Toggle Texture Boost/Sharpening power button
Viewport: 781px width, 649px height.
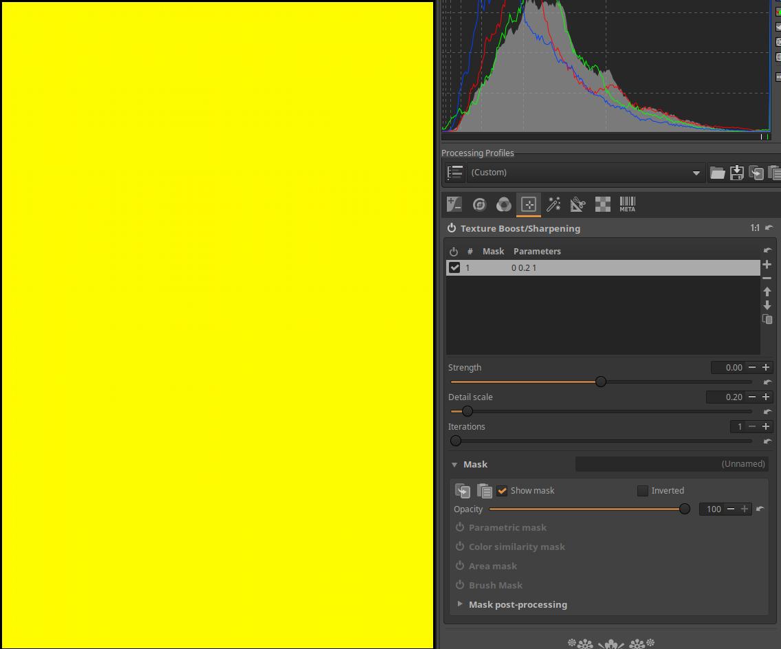(x=452, y=228)
